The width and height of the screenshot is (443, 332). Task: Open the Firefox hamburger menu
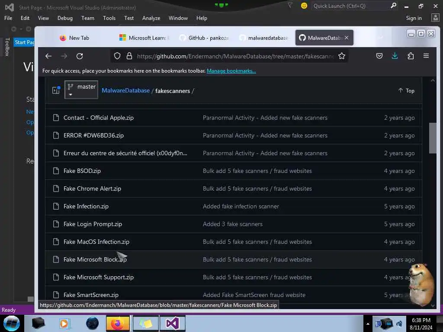click(426, 56)
